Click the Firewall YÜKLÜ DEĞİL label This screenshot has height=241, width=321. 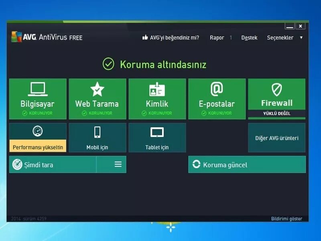[x=277, y=113]
